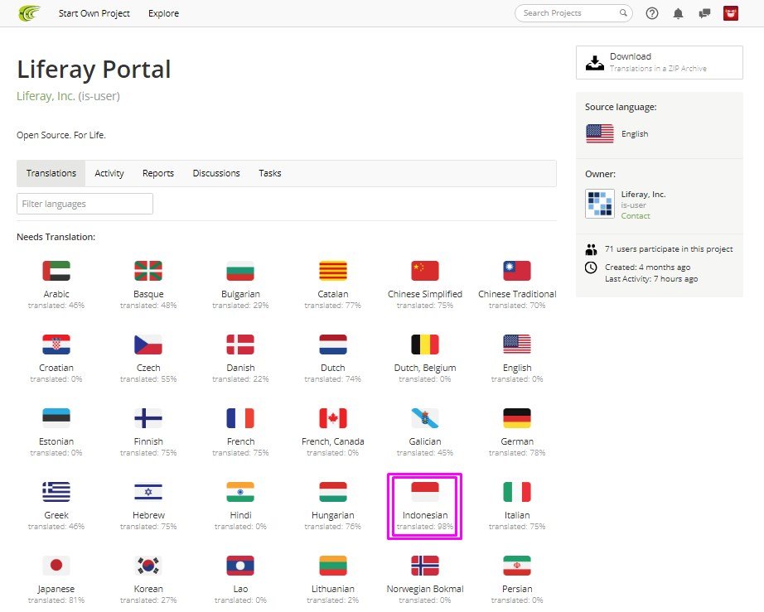
Task: Focus the Search Projects field
Action: pyautogui.click(x=573, y=13)
